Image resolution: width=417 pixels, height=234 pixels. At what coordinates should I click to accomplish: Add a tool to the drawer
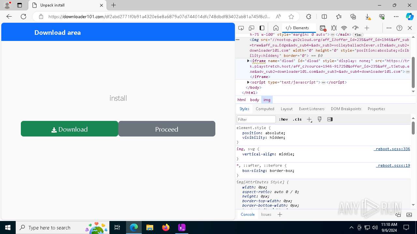(x=280, y=214)
